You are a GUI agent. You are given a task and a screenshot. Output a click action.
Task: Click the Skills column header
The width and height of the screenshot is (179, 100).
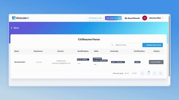(96, 51)
